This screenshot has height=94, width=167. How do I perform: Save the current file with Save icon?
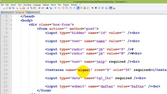pyautogui.click(x=10, y=8)
